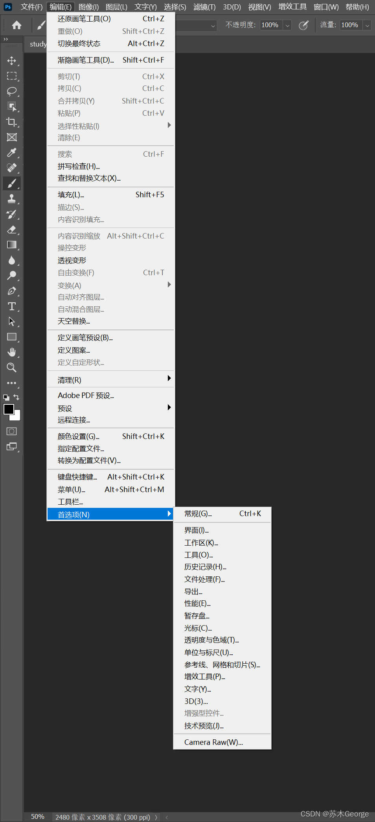375x822 pixels.
Task: Expand the collapsed toolbar double-arrow
Action: [x=6, y=39]
